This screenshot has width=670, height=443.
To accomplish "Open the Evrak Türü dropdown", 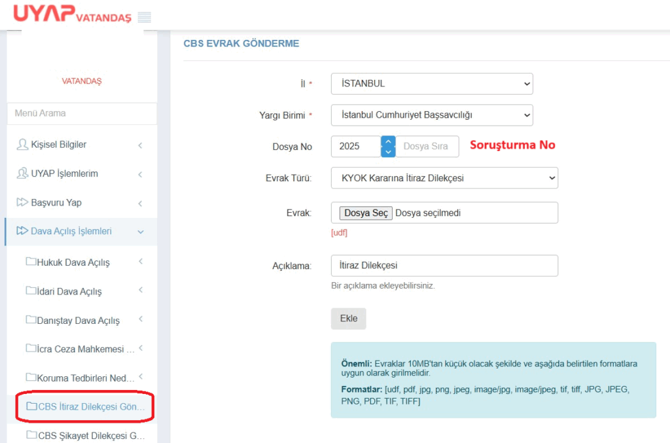I will (444, 178).
